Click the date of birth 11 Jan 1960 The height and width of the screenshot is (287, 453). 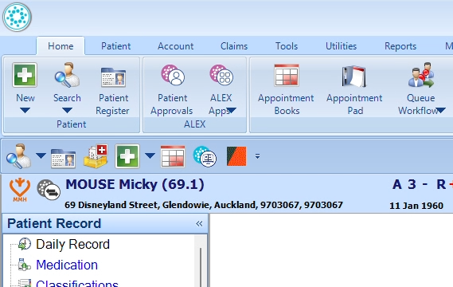click(416, 206)
